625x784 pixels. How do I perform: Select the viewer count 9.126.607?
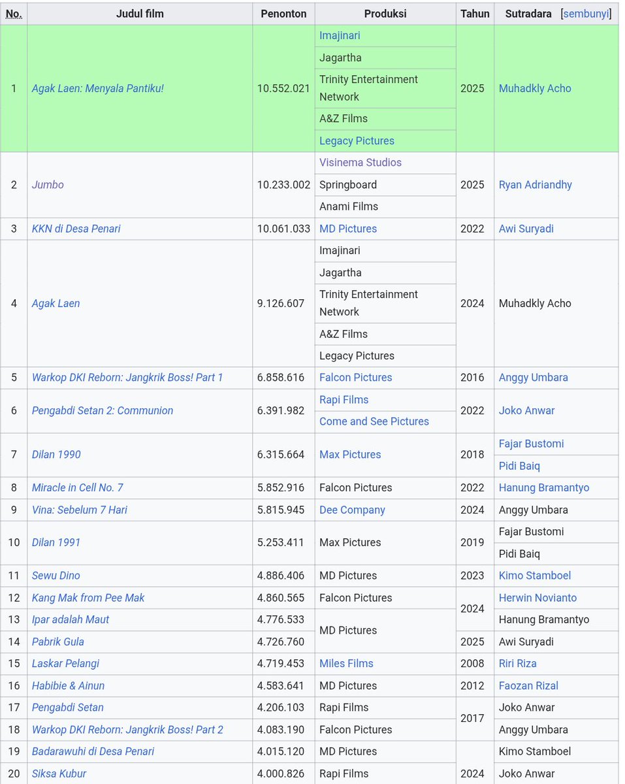tap(281, 303)
